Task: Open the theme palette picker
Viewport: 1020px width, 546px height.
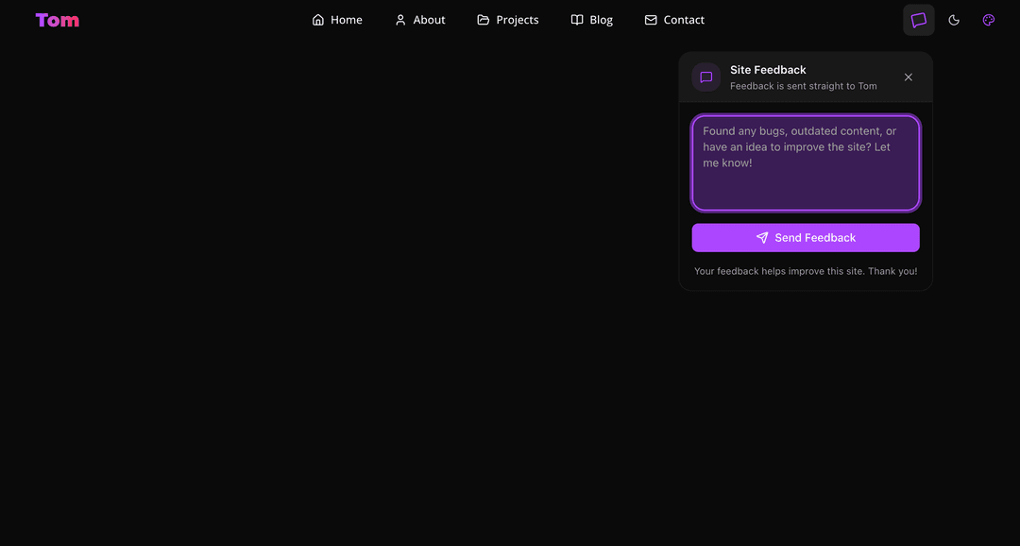Action: click(x=988, y=19)
